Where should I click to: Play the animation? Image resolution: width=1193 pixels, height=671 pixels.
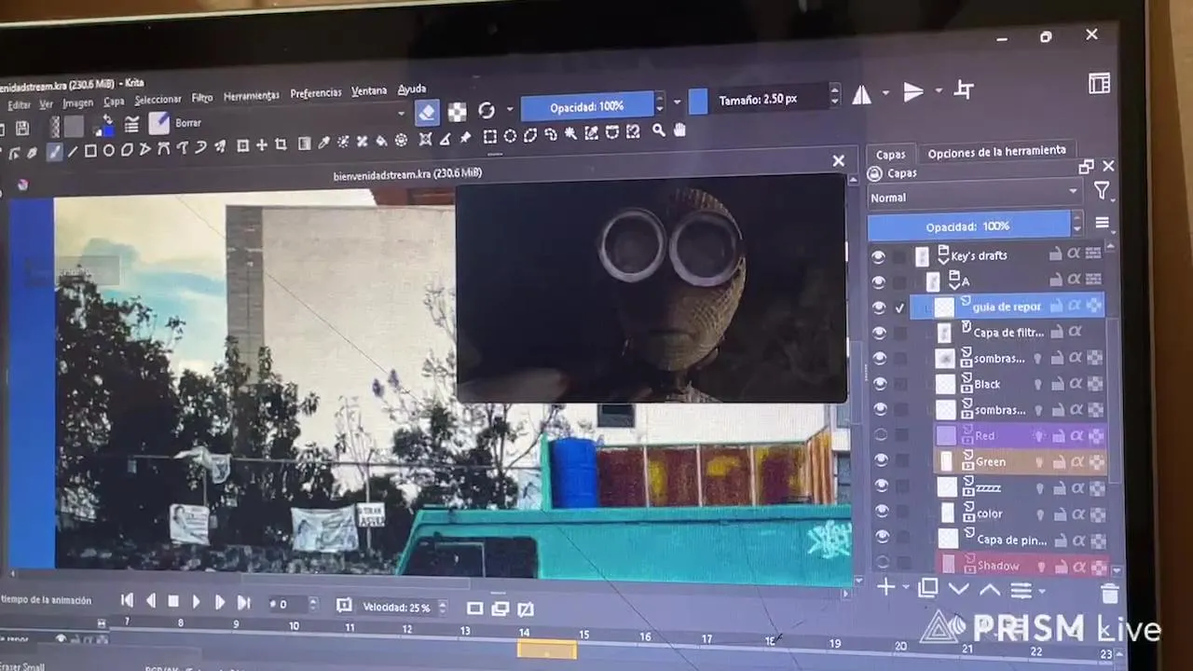click(196, 602)
